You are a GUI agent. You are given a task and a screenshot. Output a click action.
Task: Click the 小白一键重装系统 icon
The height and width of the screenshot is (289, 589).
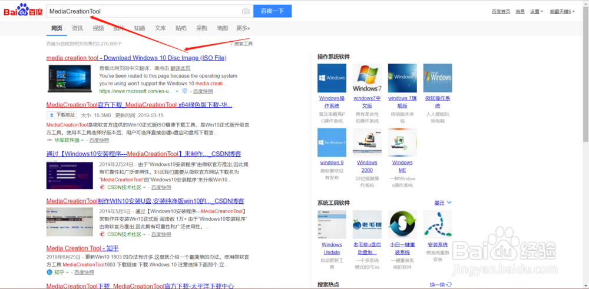pos(402,224)
